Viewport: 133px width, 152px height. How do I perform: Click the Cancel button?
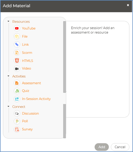point(120,147)
